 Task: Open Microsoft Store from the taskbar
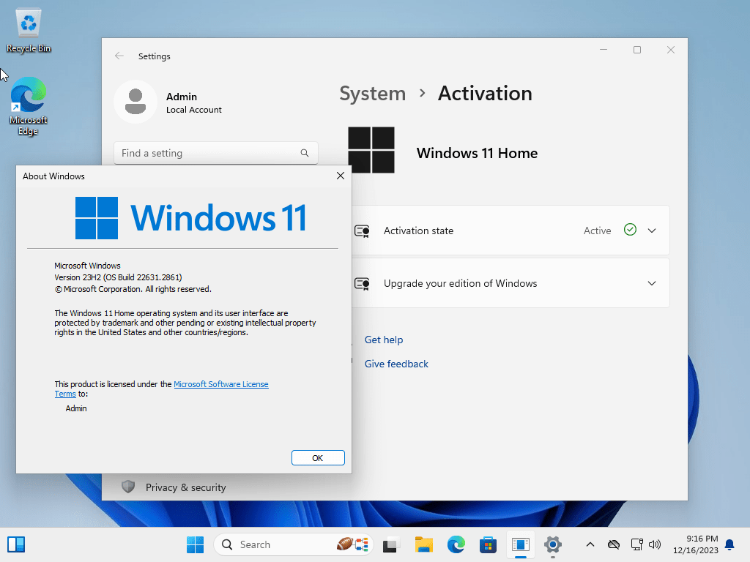[x=488, y=544]
